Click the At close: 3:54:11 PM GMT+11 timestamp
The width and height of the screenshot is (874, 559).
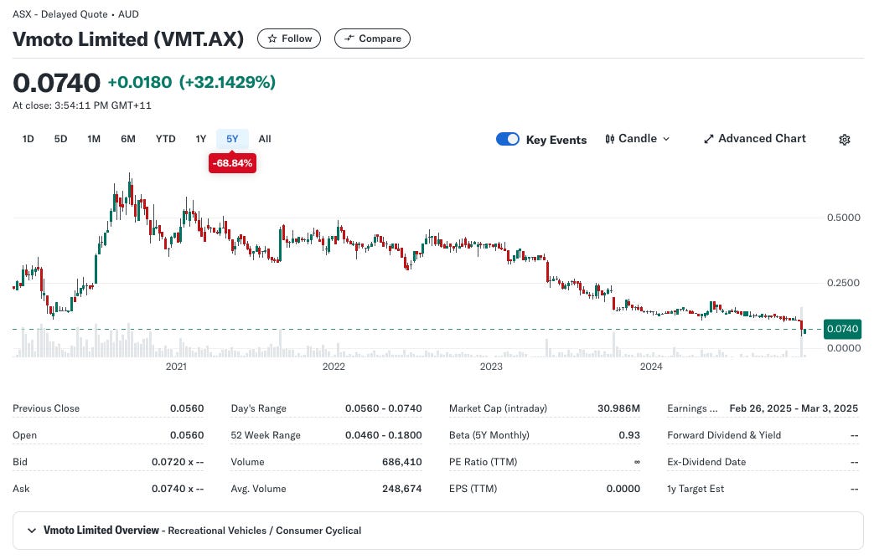(x=82, y=105)
